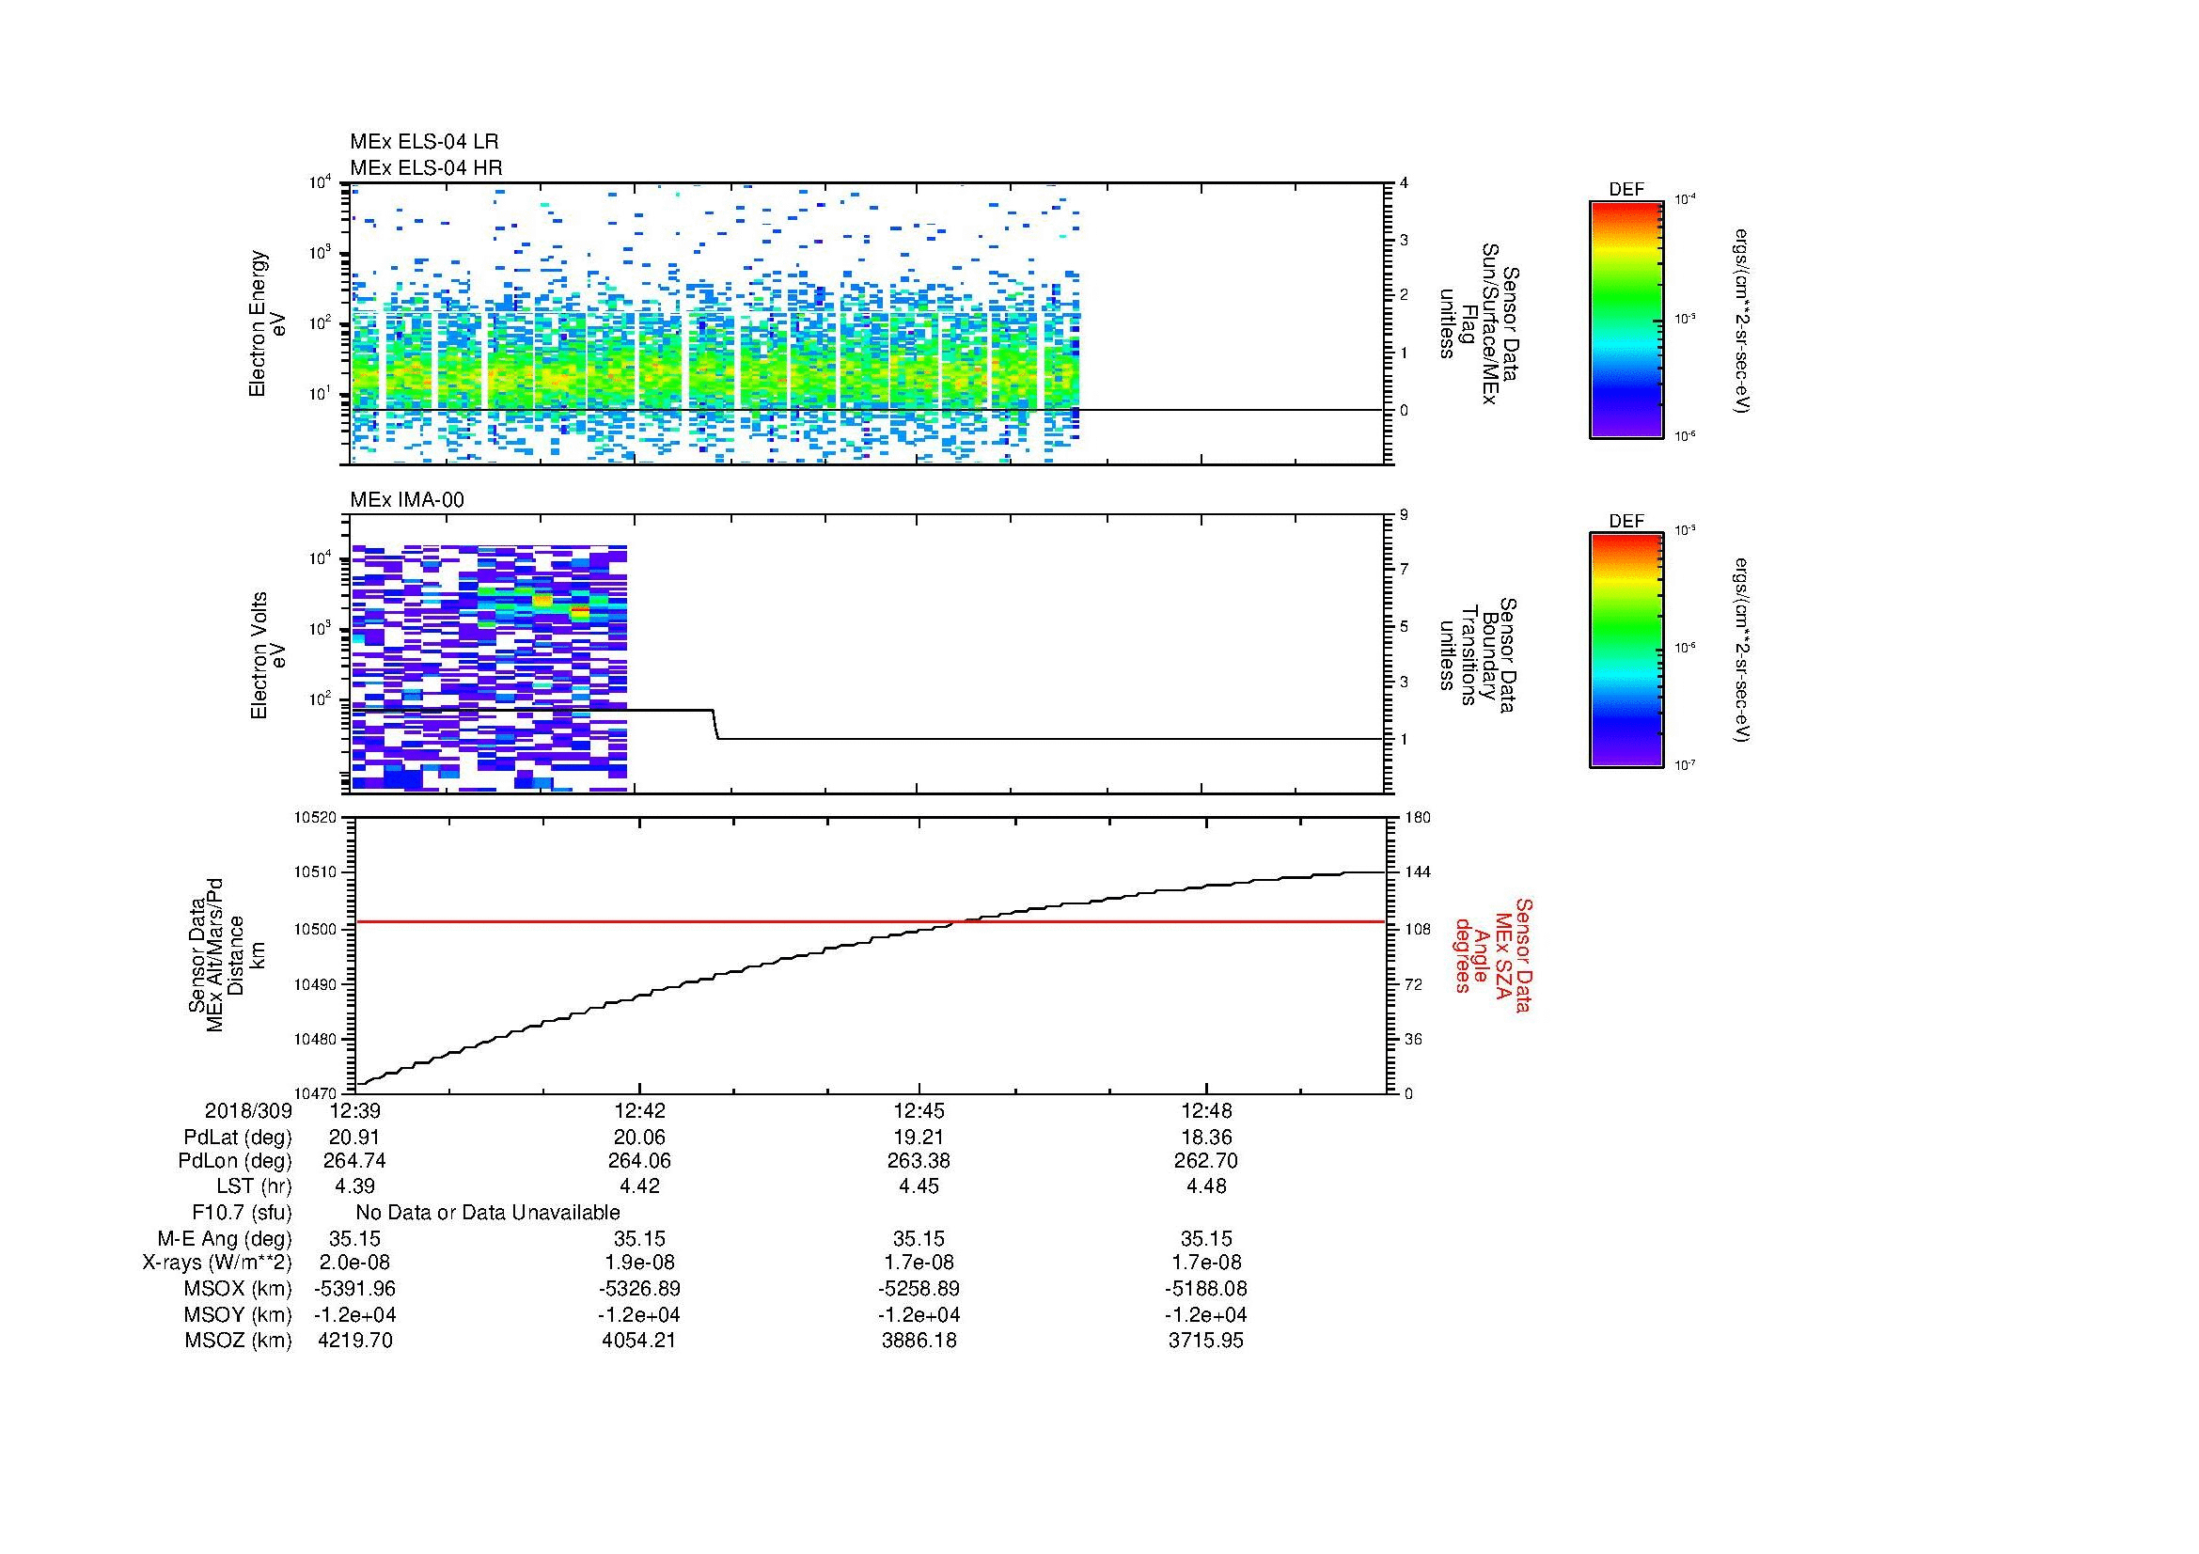2199x1554 pixels.
Task: Click SZA axis tick '144'
Action: click(x=1418, y=872)
